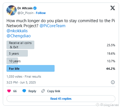Click the Dr Altcoin display name
121x109 pixels.
coord(25,8)
